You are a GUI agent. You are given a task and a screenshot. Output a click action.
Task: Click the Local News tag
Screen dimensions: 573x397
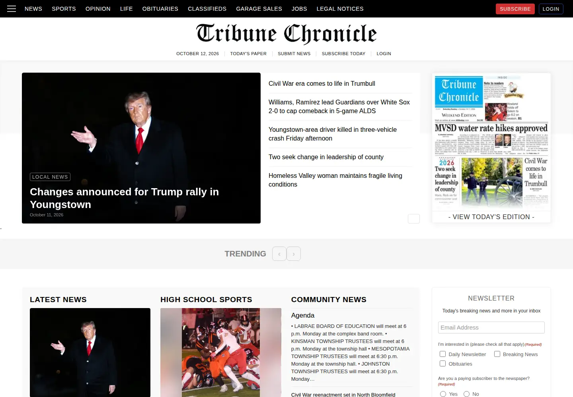[50, 177]
